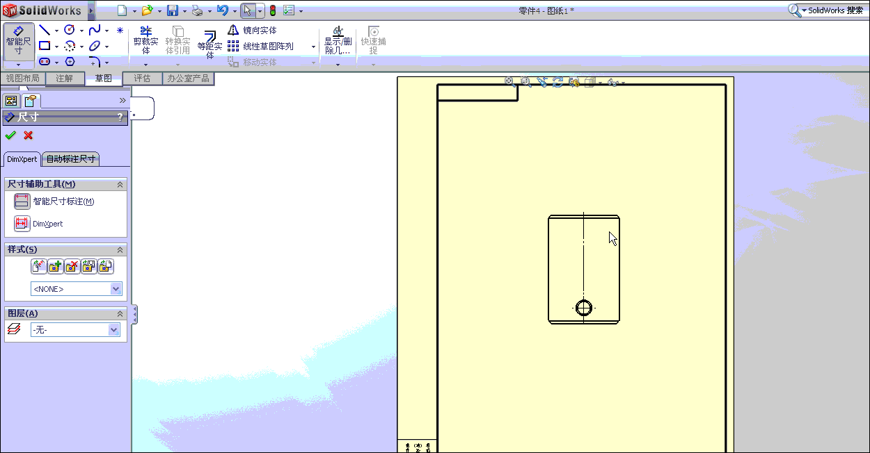This screenshot has width=870, height=453.
Task: Toggle the Smart Dimension (智能尺寸) button
Action: (18, 41)
